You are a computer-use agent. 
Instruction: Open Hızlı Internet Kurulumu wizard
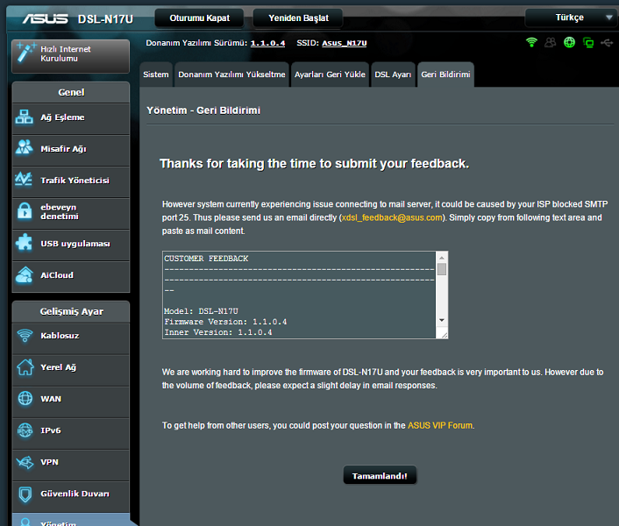tap(70, 56)
